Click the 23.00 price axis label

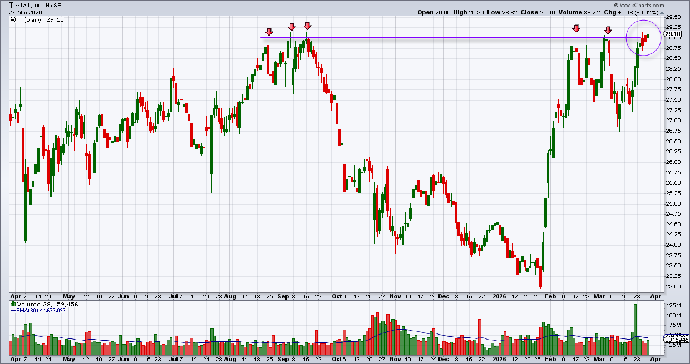click(673, 286)
